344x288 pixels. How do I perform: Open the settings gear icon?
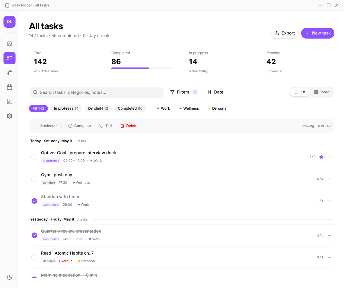[9, 116]
